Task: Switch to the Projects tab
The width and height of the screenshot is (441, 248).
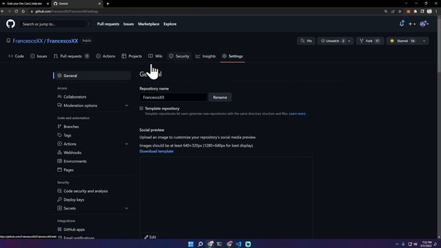Action: point(132,56)
